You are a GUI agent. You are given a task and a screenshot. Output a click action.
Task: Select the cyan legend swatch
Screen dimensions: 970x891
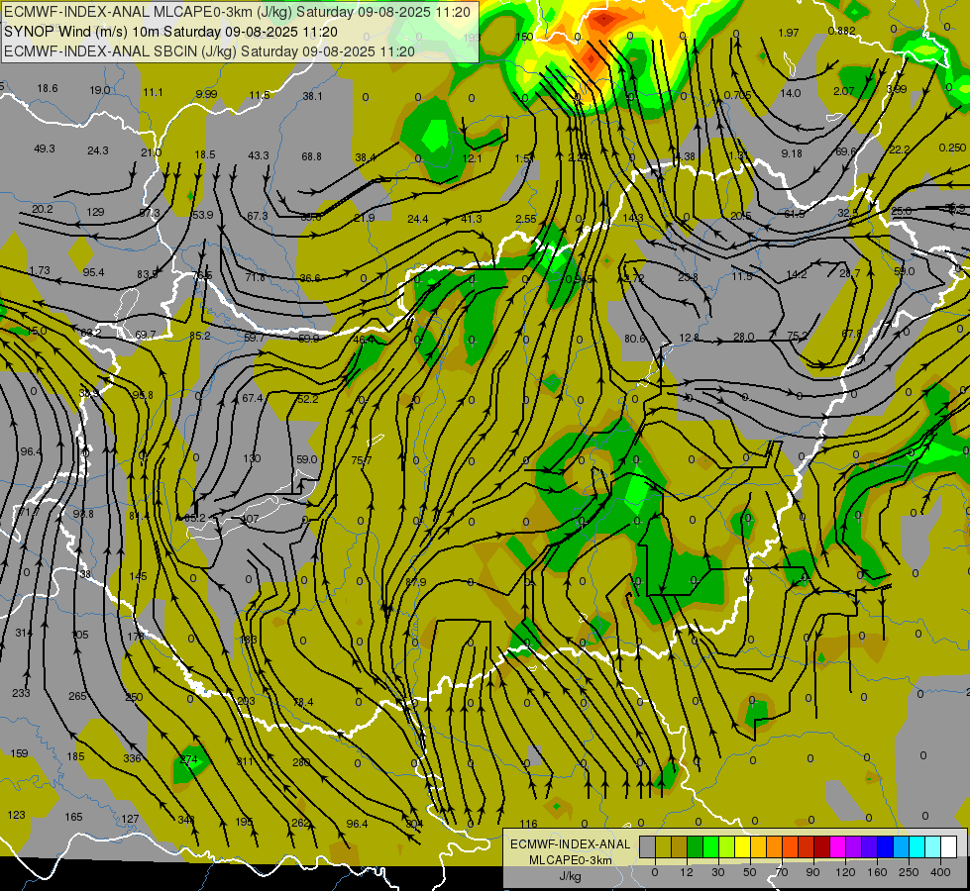pyautogui.click(x=916, y=846)
